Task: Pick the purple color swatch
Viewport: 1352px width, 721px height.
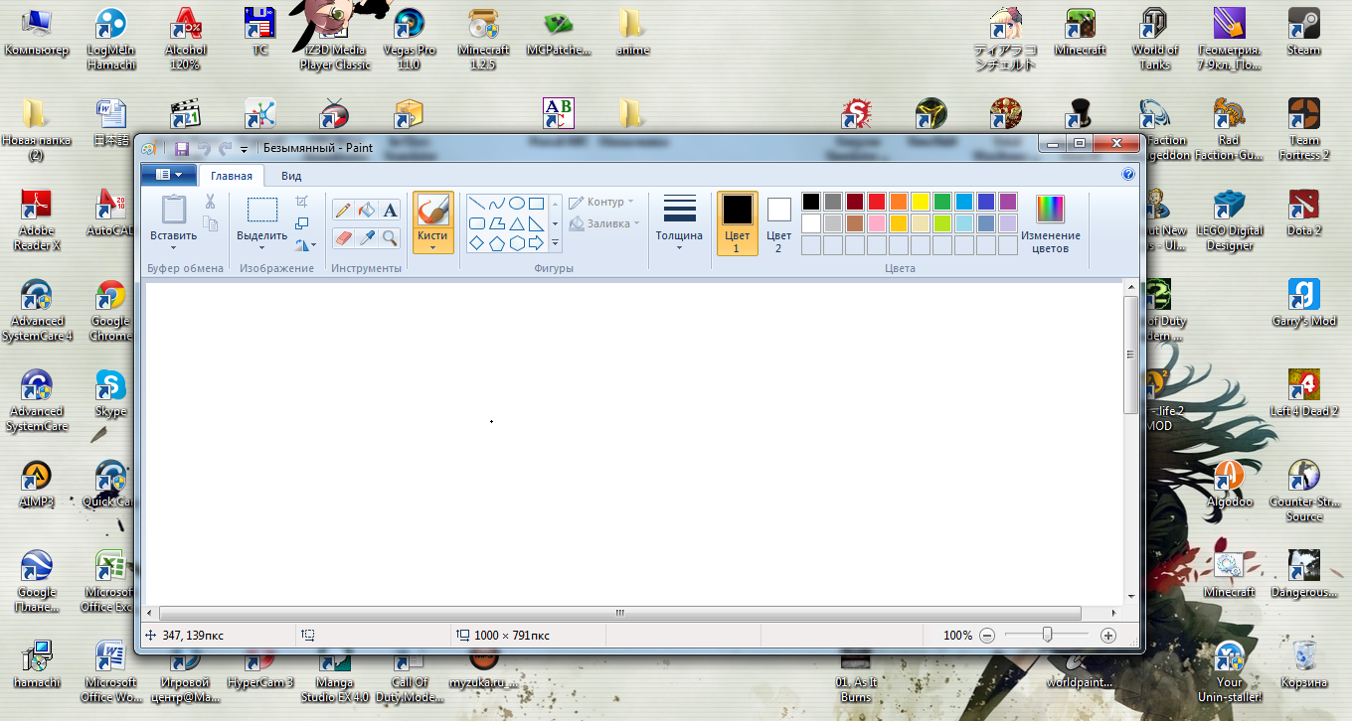Action: 1008,202
